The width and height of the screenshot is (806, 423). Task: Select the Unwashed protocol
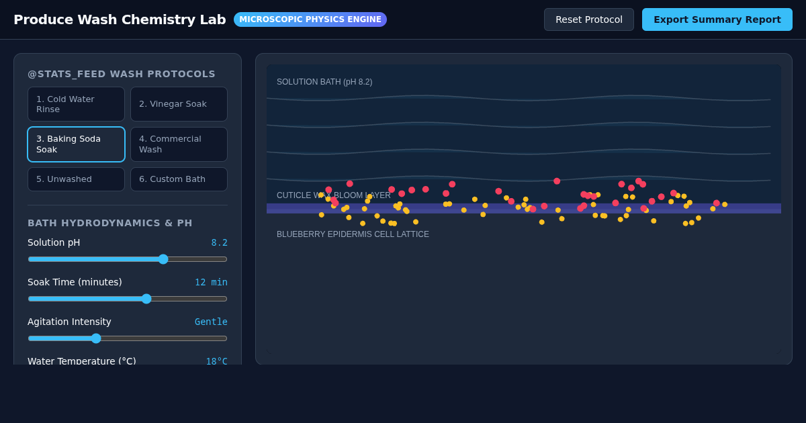(76, 179)
